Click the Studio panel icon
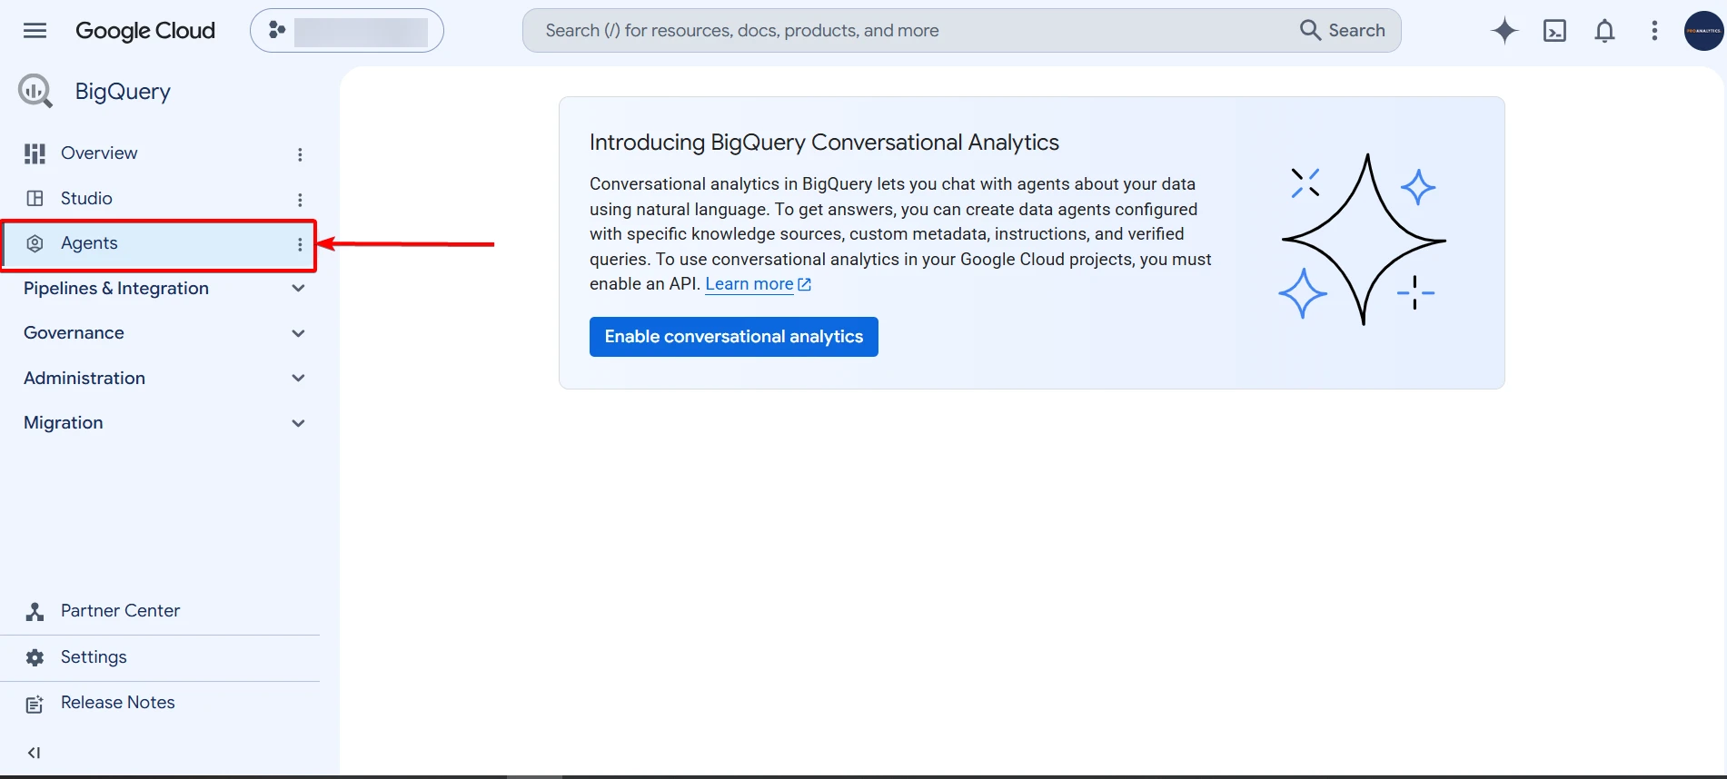Image resolution: width=1727 pixels, height=779 pixels. coord(35,199)
